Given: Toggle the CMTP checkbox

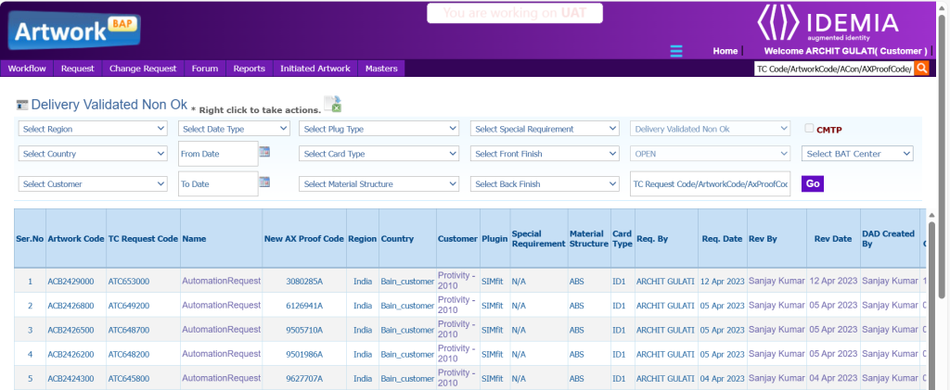Looking at the screenshot, I should pyautogui.click(x=809, y=129).
